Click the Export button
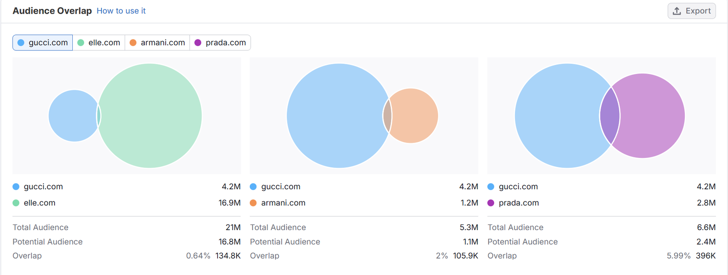728x275 pixels. click(691, 11)
